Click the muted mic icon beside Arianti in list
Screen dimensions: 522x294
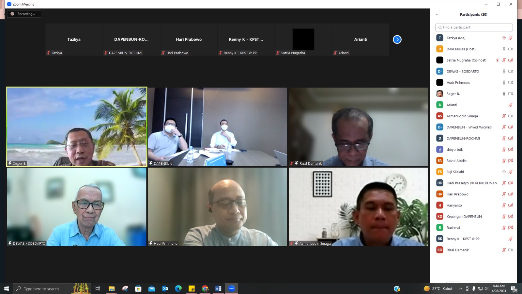[511, 105]
